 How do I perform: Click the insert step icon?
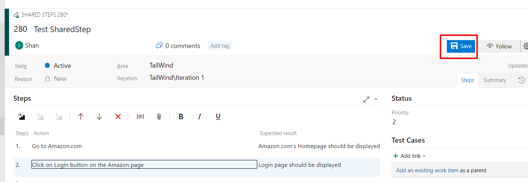(22, 117)
